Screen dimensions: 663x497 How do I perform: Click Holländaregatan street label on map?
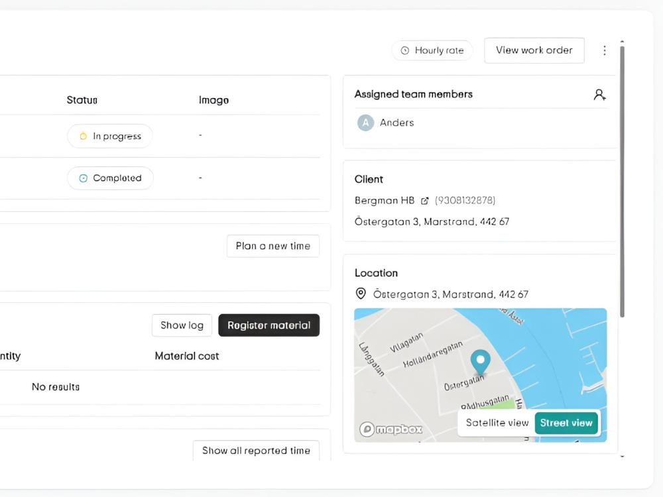coord(433,354)
